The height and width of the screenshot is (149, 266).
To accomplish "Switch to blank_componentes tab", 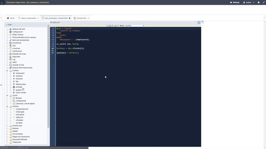I will 29,18.
